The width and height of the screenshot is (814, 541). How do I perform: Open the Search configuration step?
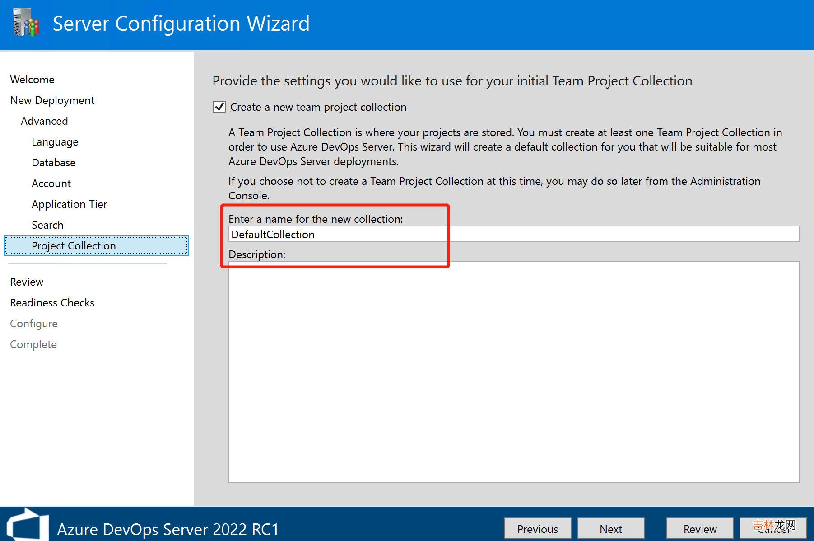[x=47, y=225]
